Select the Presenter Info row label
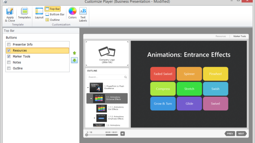 tap(23, 44)
